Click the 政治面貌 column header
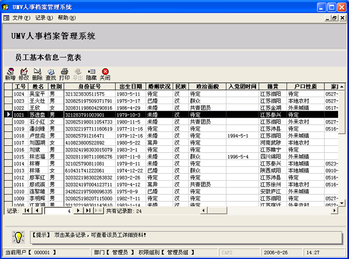349x259 pixels. (x=207, y=86)
